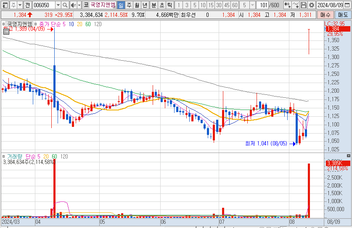Switch to 틱 tick chart
This screenshot has width=352, height=228.
pos(170,5)
